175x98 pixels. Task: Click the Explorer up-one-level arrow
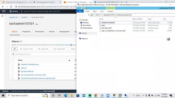[x=89, y=15]
